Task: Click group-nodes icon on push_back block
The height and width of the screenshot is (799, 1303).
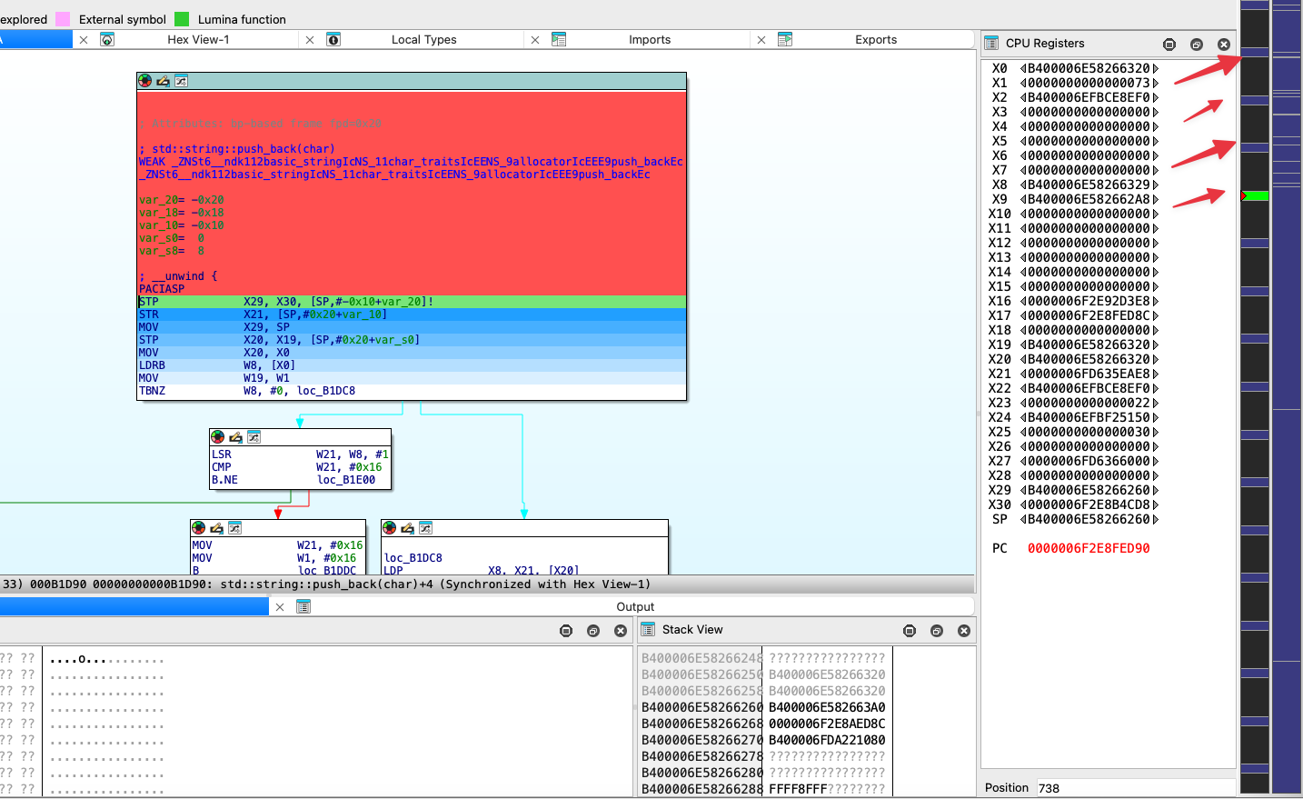Action: coord(182,81)
